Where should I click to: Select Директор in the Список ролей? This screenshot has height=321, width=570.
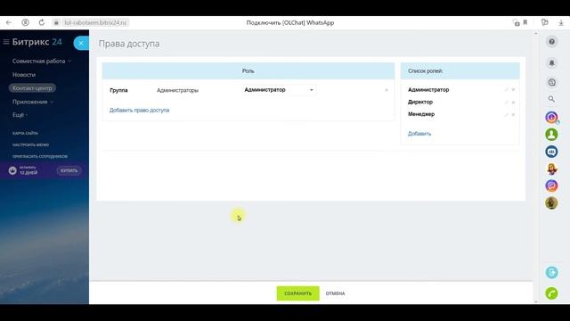click(x=420, y=102)
